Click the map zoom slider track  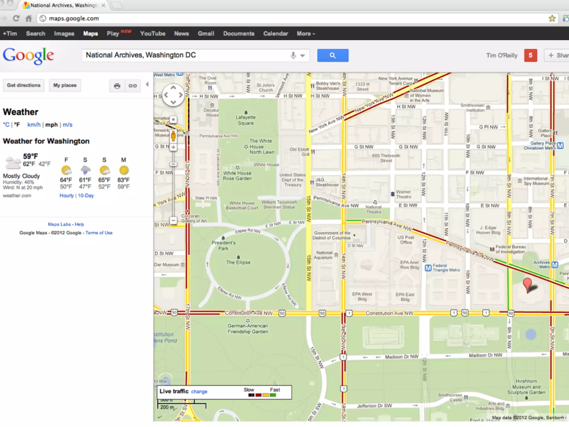[173, 189]
